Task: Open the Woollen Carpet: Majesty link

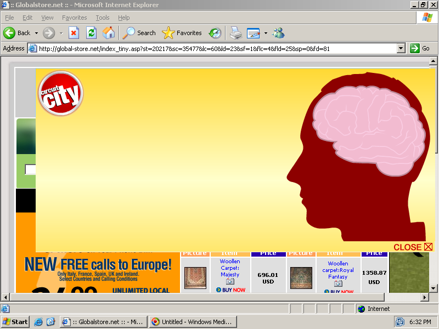Action: pyautogui.click(x=230, y=268)
